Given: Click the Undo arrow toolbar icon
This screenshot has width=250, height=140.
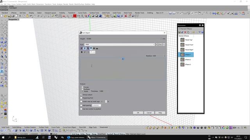Looking at the screenshot, I should (31, 16).
